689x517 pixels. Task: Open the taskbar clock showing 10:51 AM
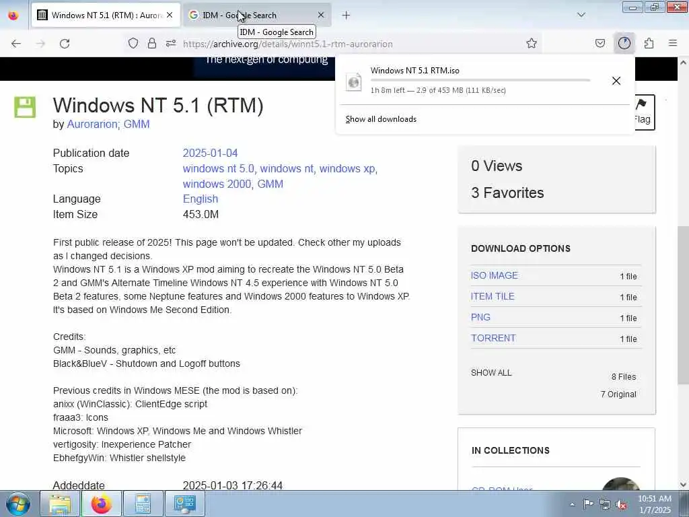point(655,504)
